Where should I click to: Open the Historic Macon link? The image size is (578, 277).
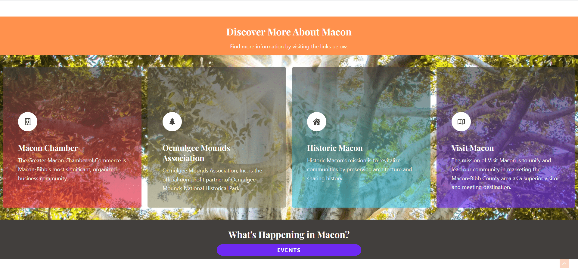(x=335, y=148)
